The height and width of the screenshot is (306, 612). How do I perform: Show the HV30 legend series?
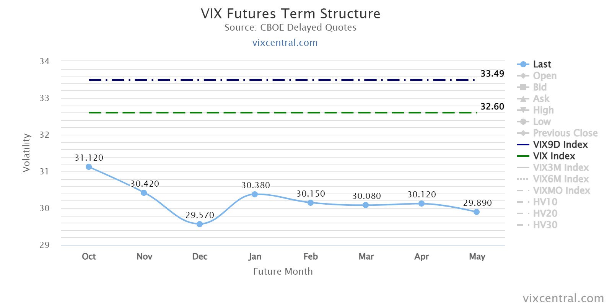point(537,225)
